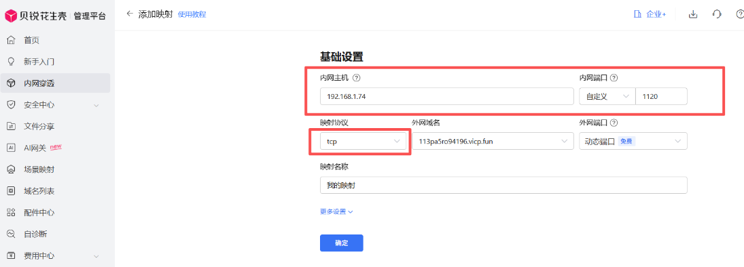The width and height of the screenshot is (744, 267).
Task: Open the 映射协议 tcp dropdown
Action: [364, 141]
